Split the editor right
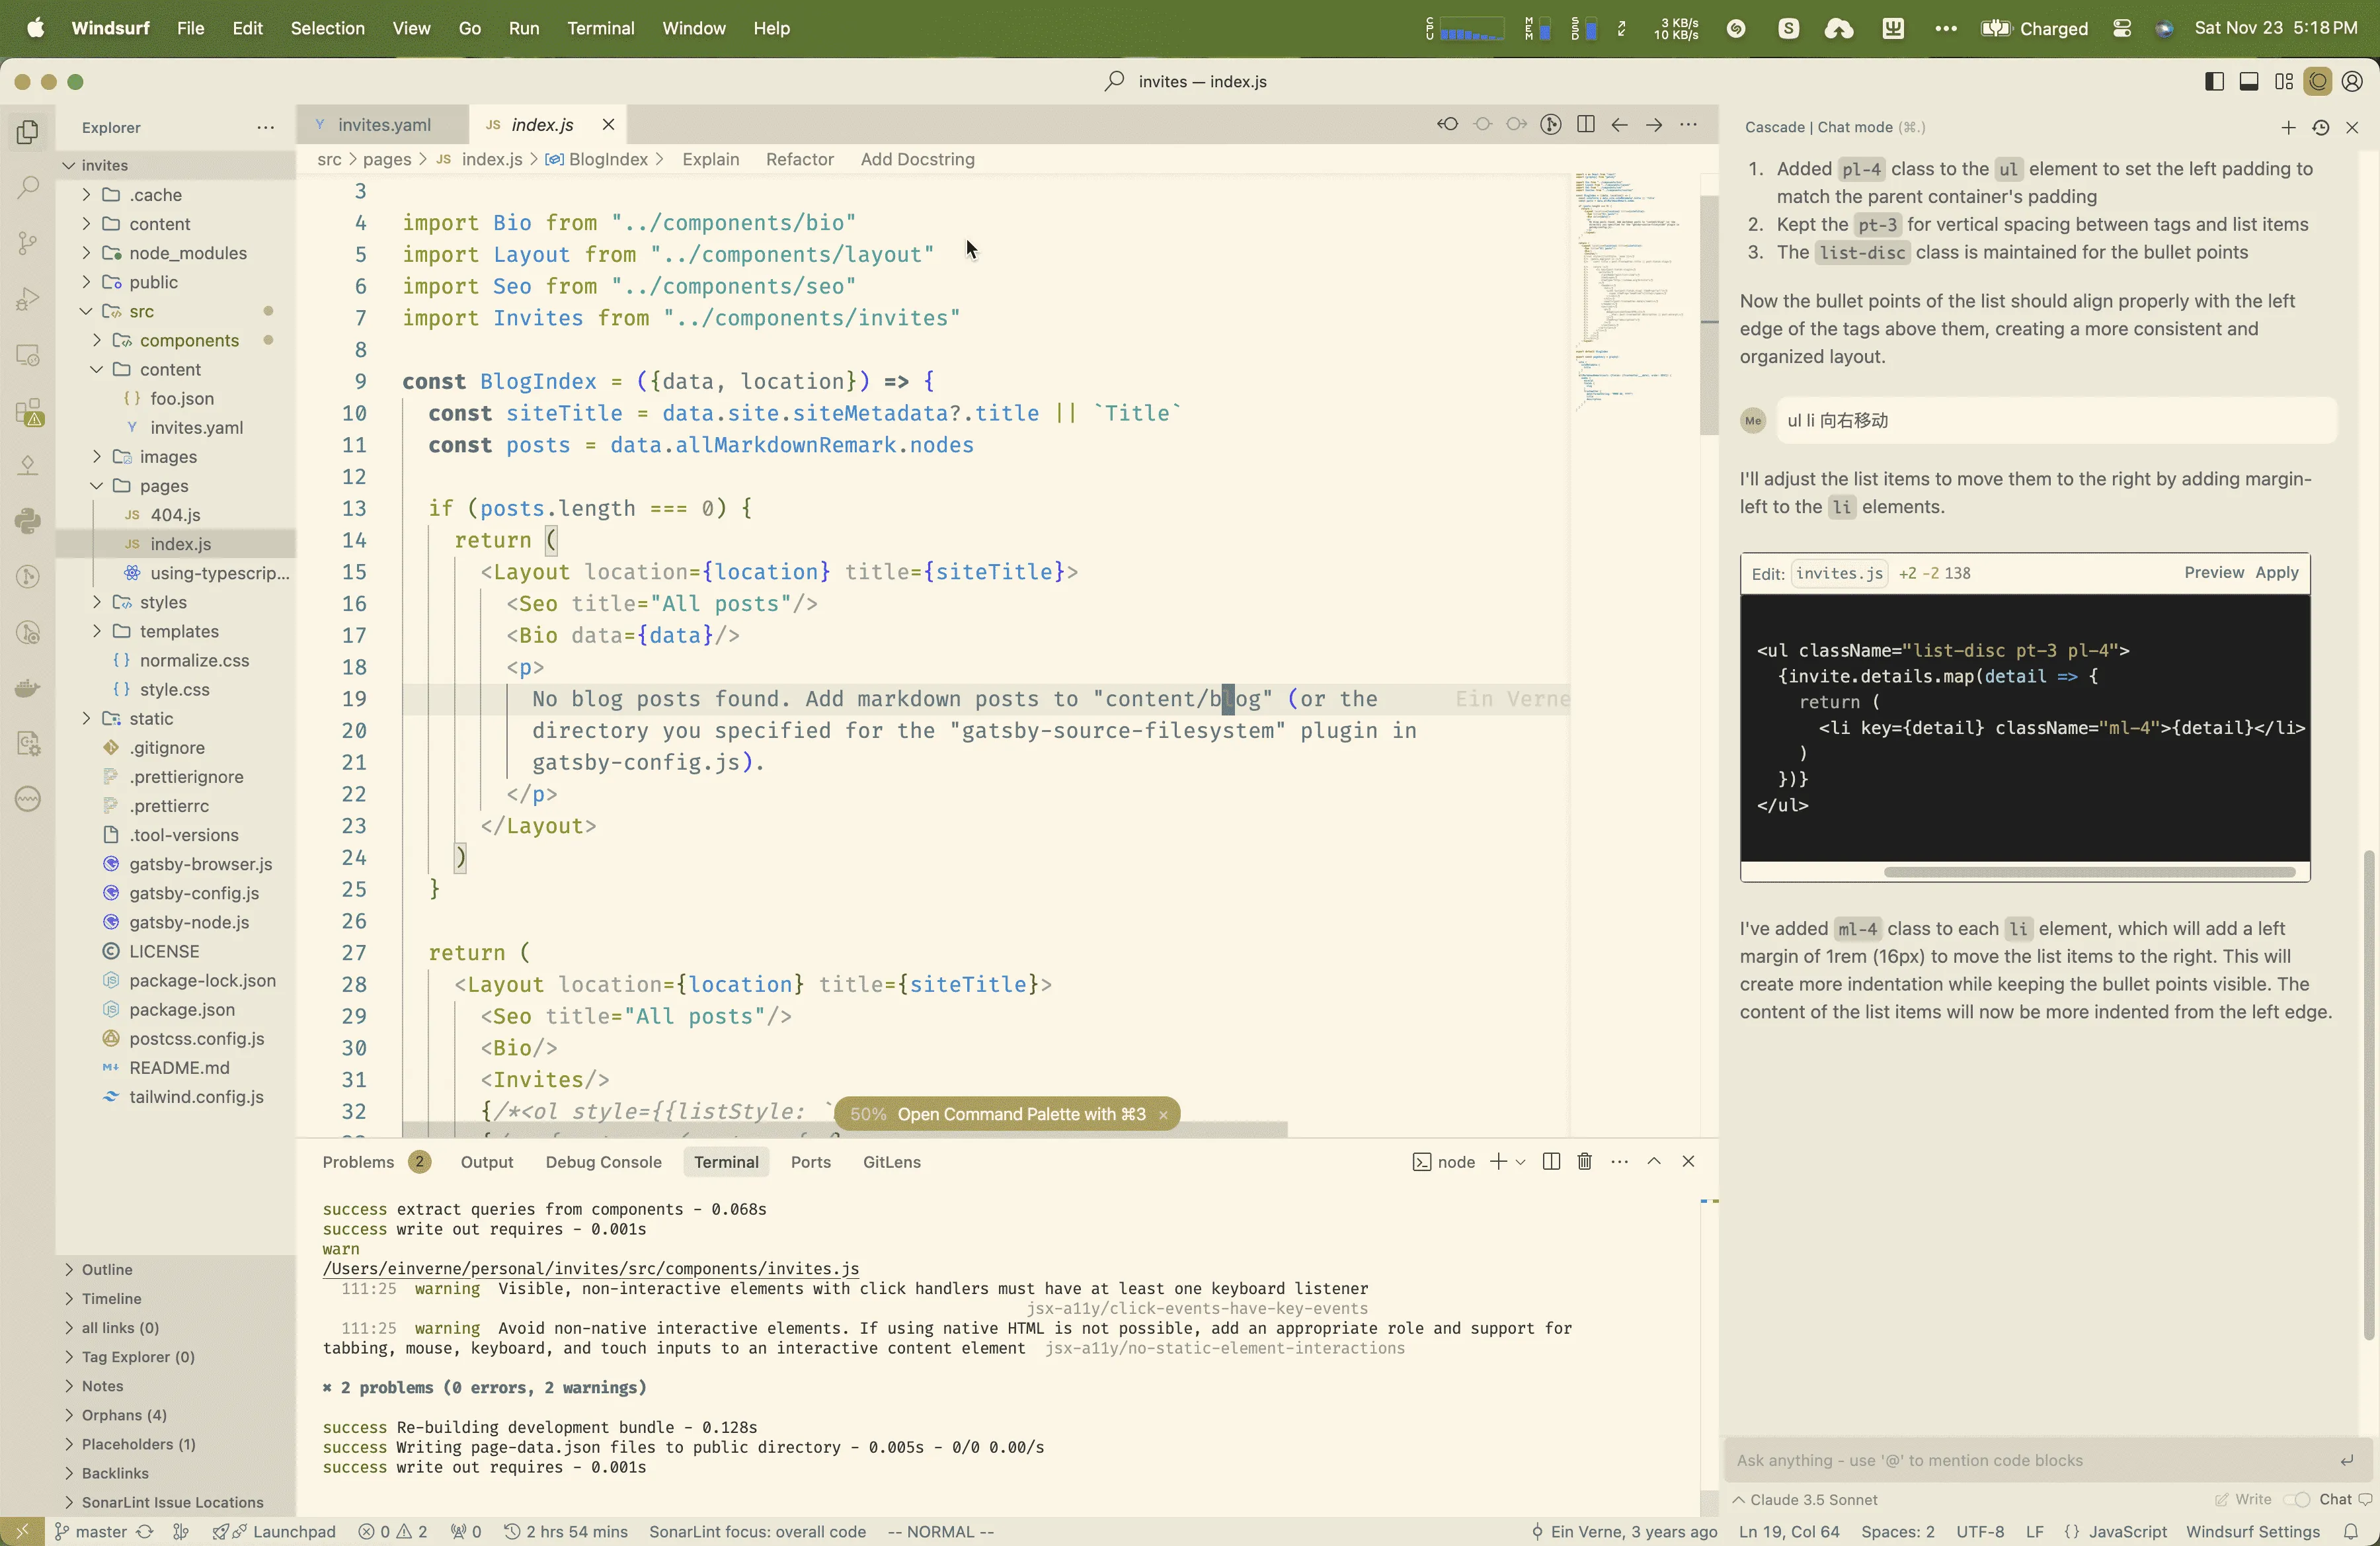This screenshot has height=1546, width=2380. (x=1585, y=124)
